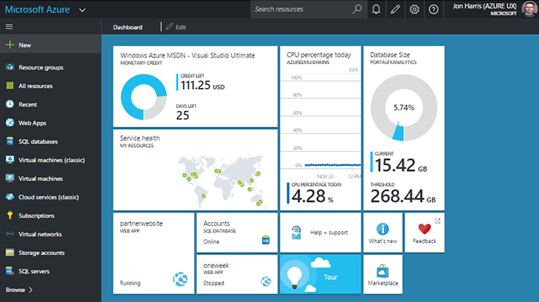This screenshot has height=302, width=539.
Task: Click the Windows Azure MSDN tile title
Action: (x=187, y=55)
